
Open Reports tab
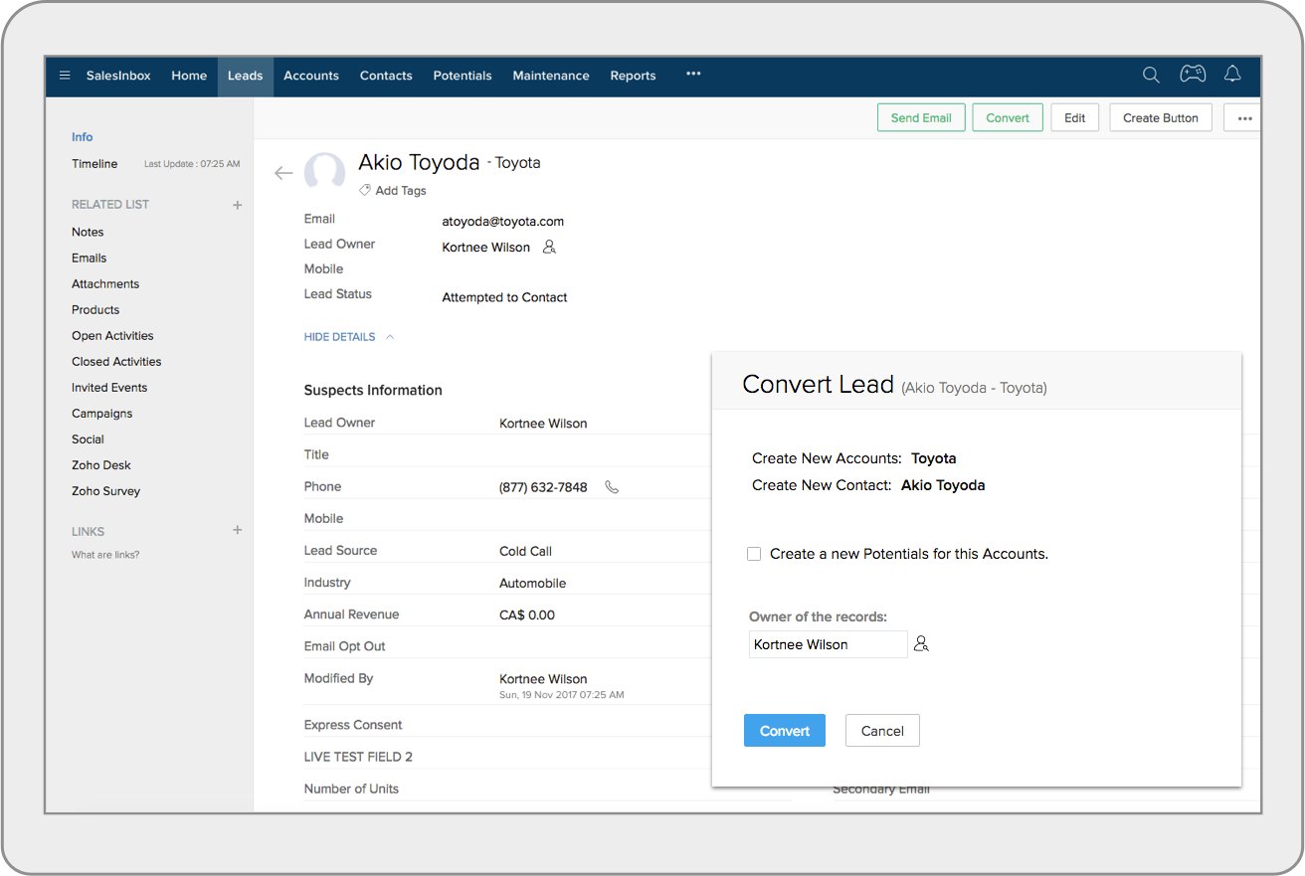pyautogui.click(x=633, y=76)
